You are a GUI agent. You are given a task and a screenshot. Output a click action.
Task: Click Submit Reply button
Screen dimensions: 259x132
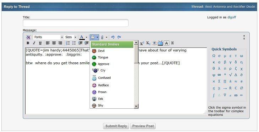tap(116, 126)
